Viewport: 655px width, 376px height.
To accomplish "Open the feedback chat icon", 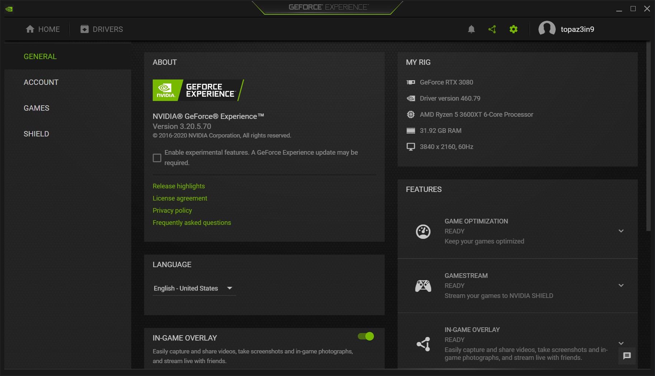I will [x=627, y=356].
